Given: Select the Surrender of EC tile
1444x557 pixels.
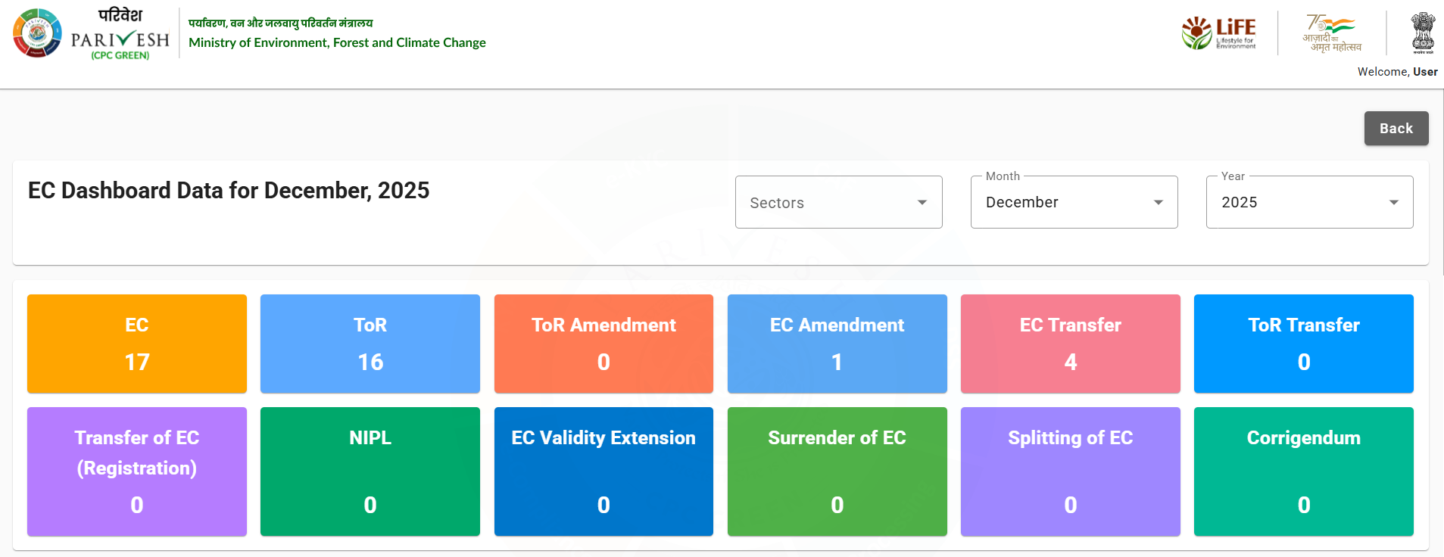Looking at the screenshot, I should (837, 471).
